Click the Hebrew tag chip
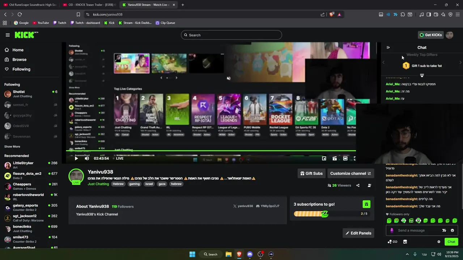The height and width of the screenshot is (260, 463). 118,184
